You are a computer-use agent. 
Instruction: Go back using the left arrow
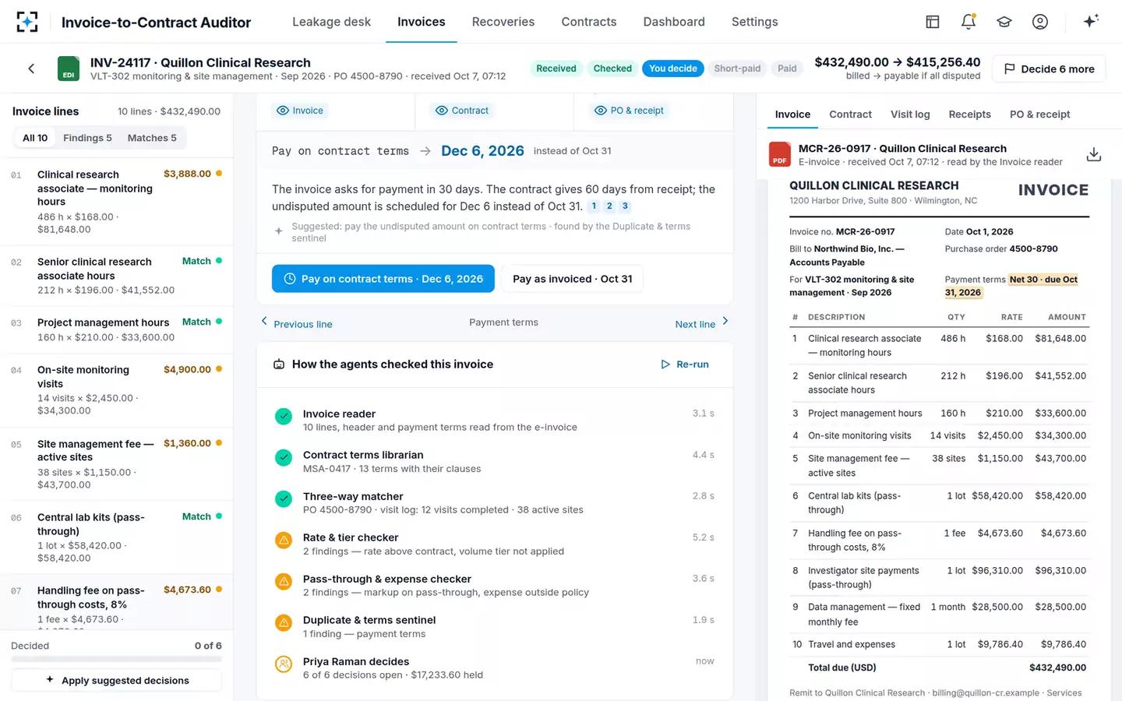pyautogui.click(x=31, y=69)
